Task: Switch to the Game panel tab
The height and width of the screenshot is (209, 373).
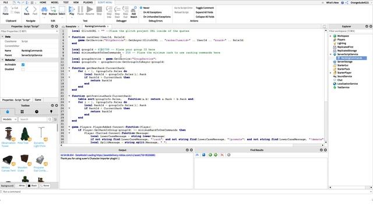Action: pyautogui.click(x=38, y=100)
